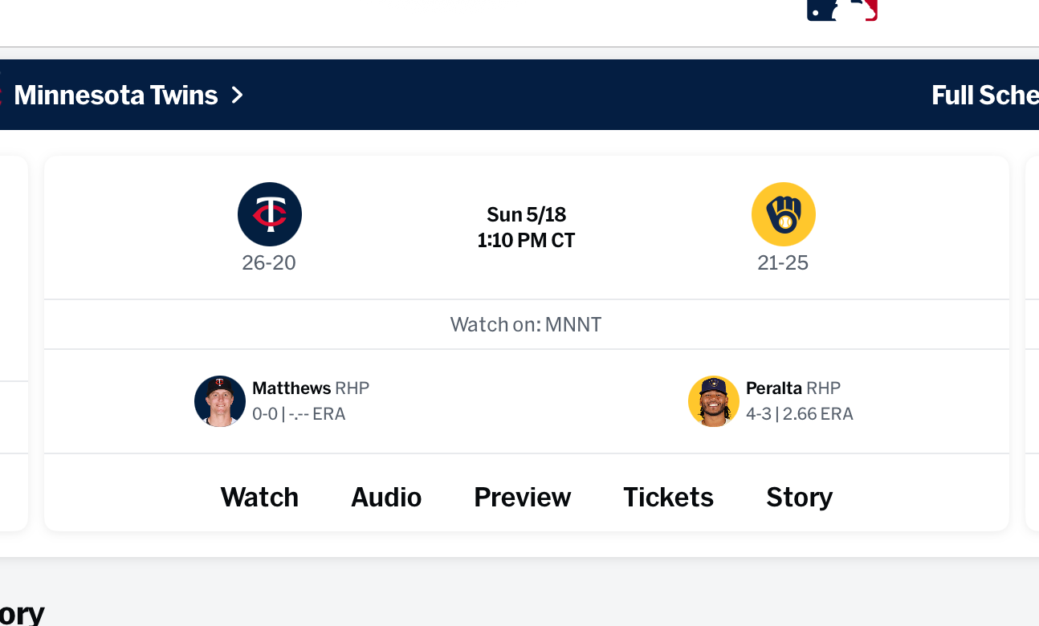Screen dimensions: 1039x626
Task: Open the game Preview
Action: coord(522,498)
